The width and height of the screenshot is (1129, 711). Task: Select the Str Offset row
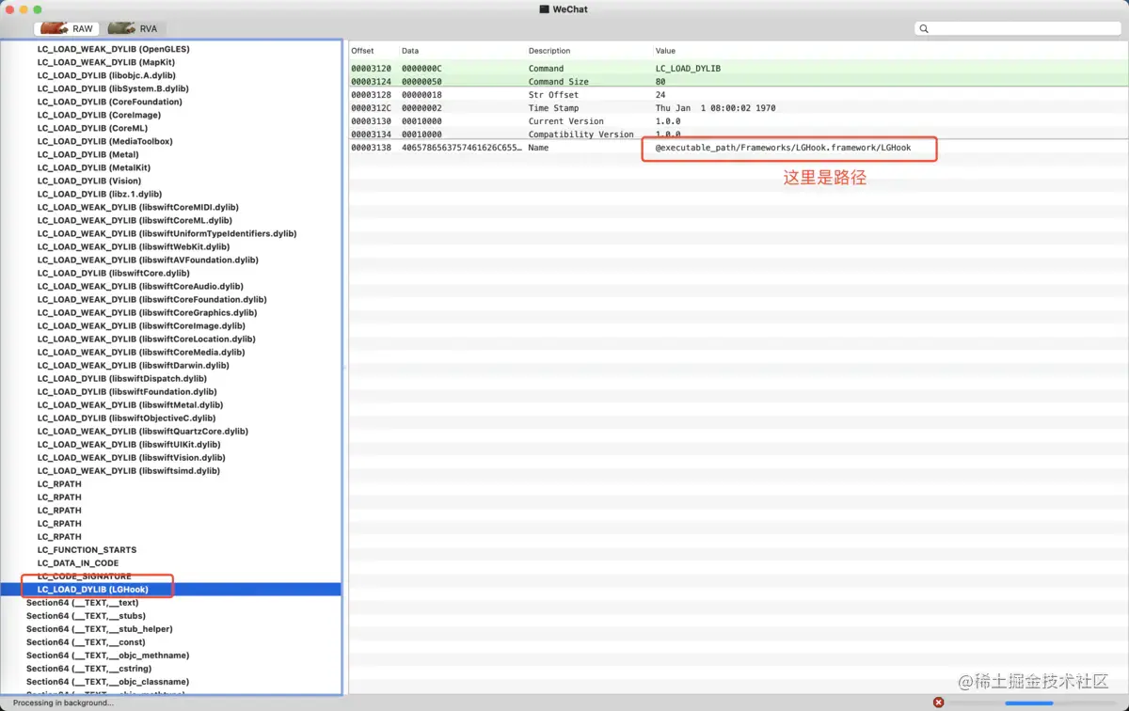click(x=739, y=94)
